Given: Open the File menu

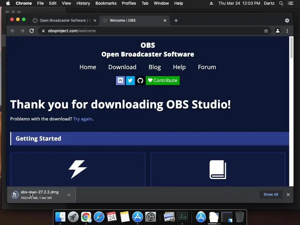Looking at the screenshot, I should [x=40, y=3].
